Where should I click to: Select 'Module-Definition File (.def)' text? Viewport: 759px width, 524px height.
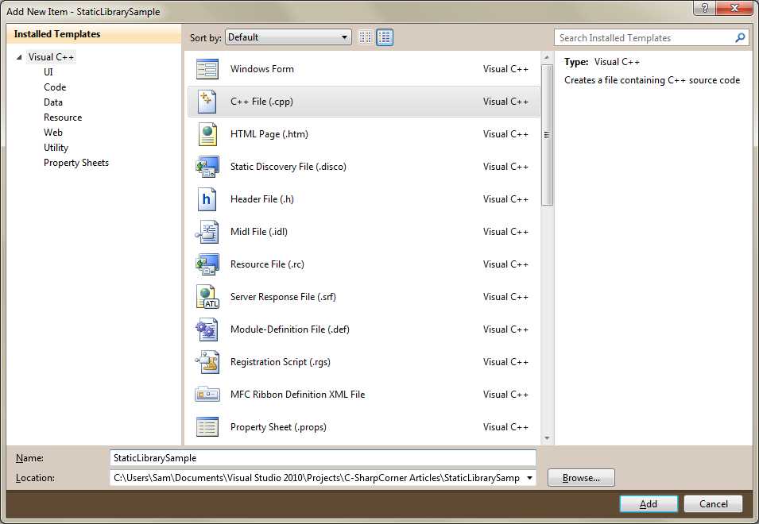coord(289,329)
